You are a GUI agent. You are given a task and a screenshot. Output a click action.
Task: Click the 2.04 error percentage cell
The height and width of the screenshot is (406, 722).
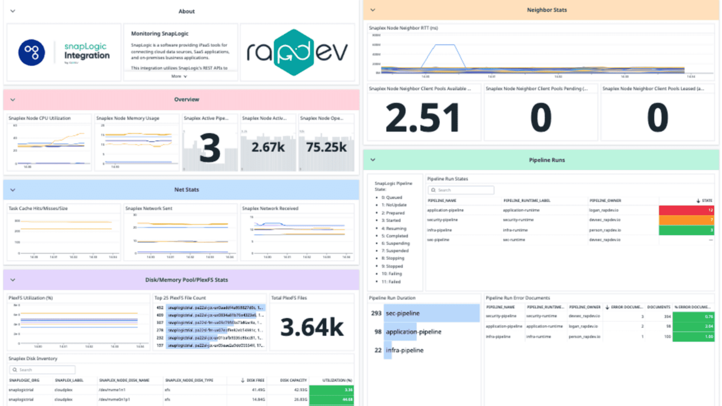693,326
